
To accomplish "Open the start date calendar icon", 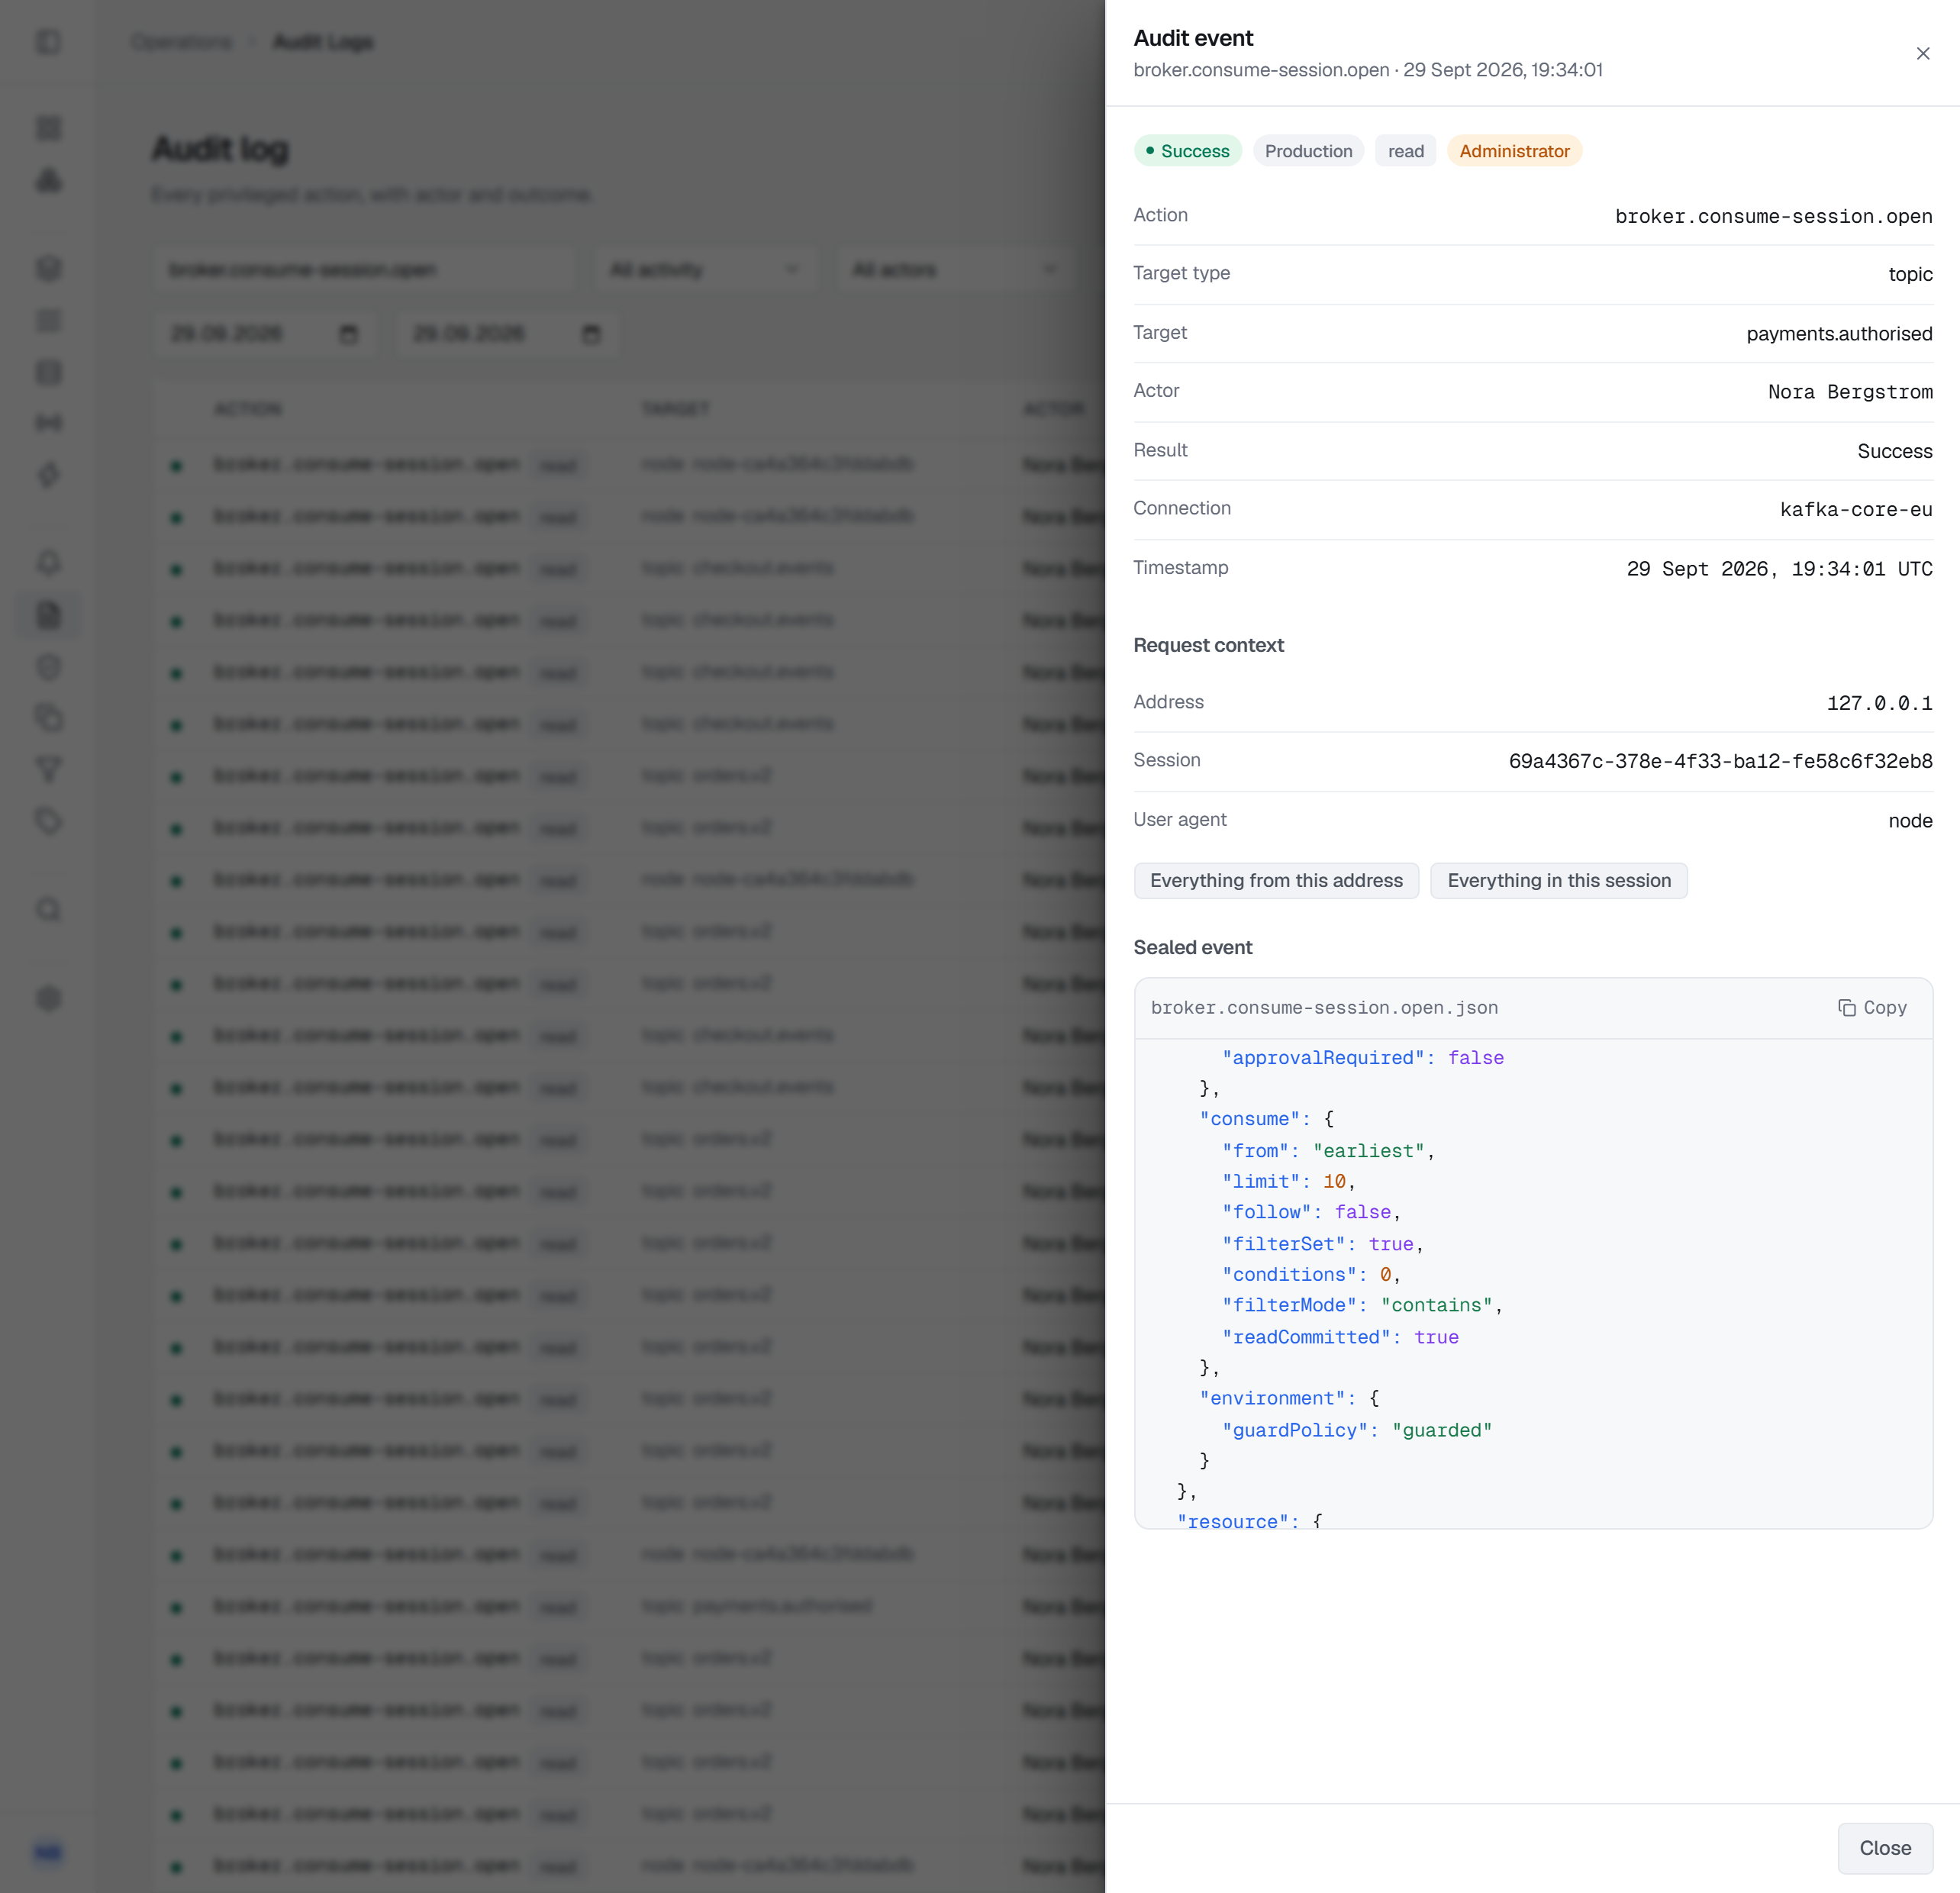I will click(x=348, y=334).
